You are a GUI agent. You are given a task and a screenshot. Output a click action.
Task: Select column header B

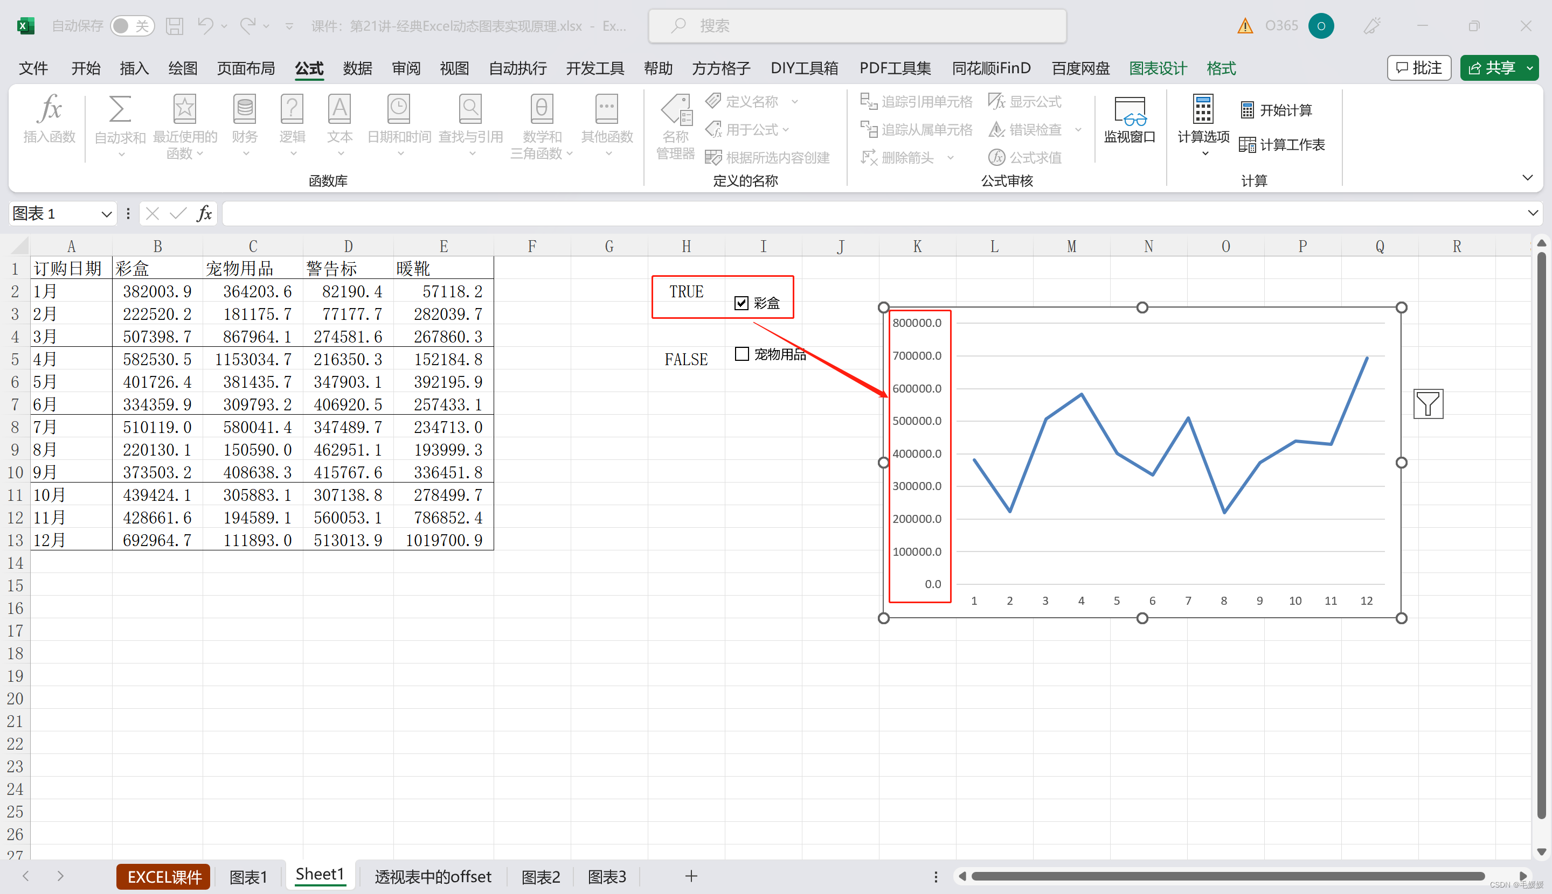click(157, 246)
